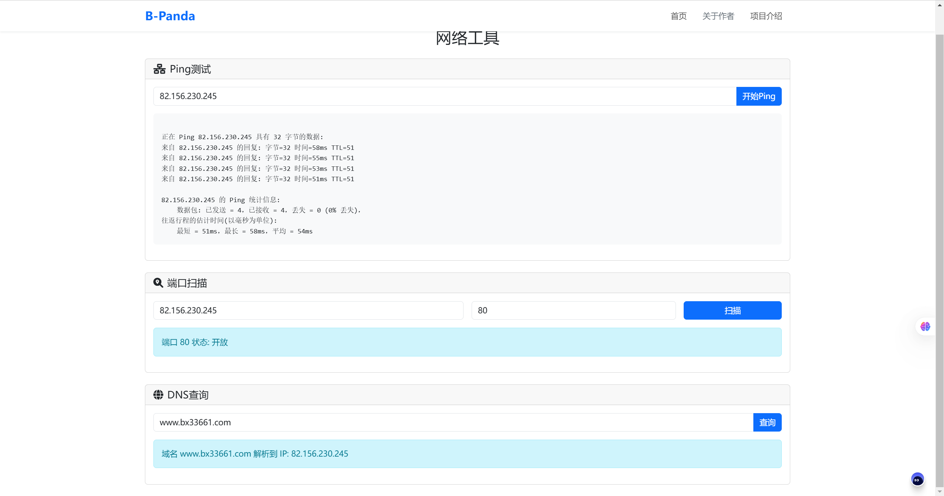Click the globe icon beside DNS查询
Image resolution: width=944 pixels, height=496 pixels.
(x=158, y=395)
